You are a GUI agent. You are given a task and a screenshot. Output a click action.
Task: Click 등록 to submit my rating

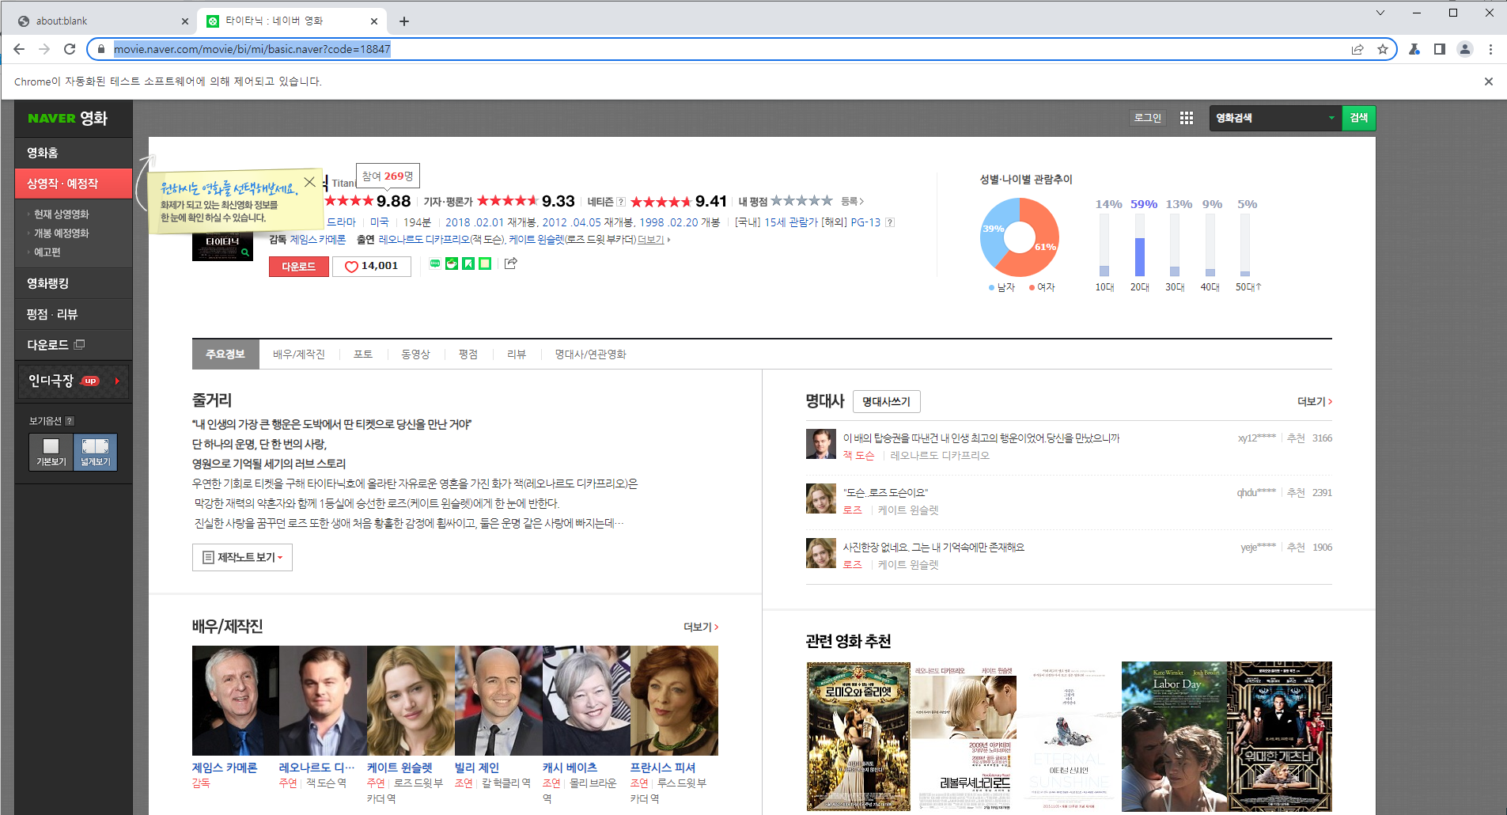(852, 202)
